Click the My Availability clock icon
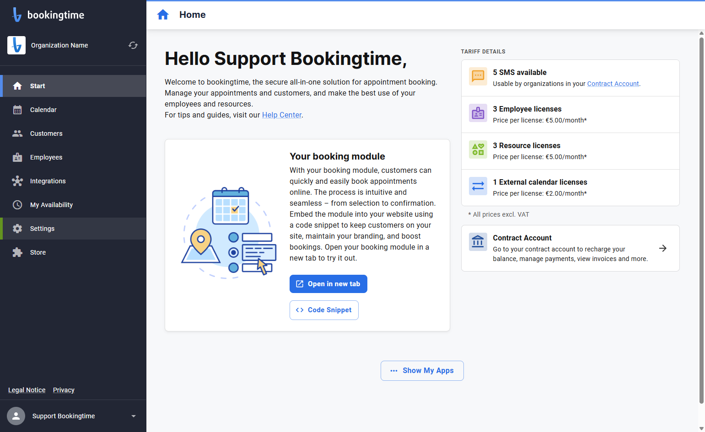The width and height of the screenshot is (705, 432). point(17,205)
